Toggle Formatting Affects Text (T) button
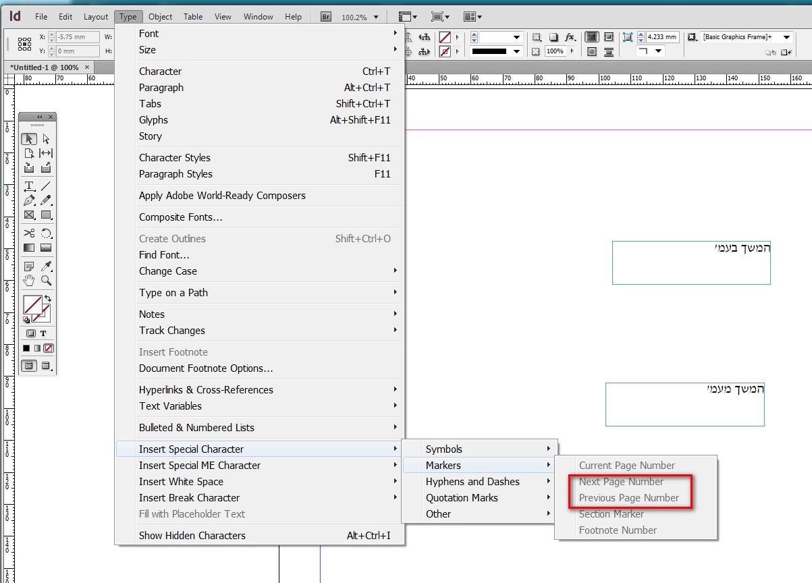Image resolution: width=812 pixels, height=583 pixels. tap(43, 333)
